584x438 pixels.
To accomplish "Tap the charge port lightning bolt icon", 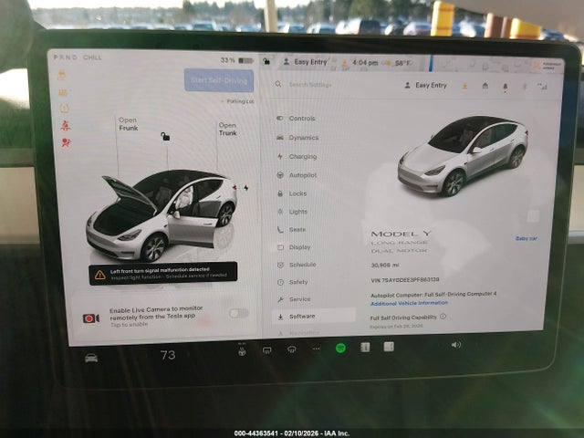I will (x=246, y=188).
